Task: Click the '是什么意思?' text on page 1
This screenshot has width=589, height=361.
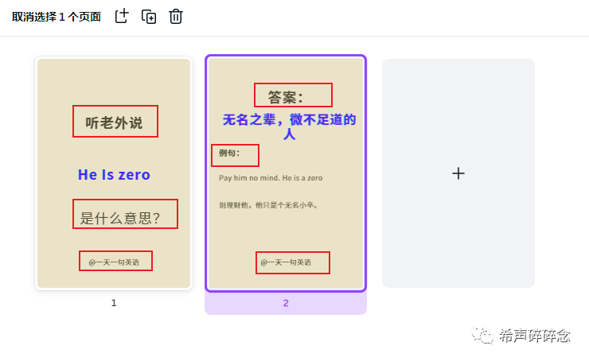Action: [120, 218]
